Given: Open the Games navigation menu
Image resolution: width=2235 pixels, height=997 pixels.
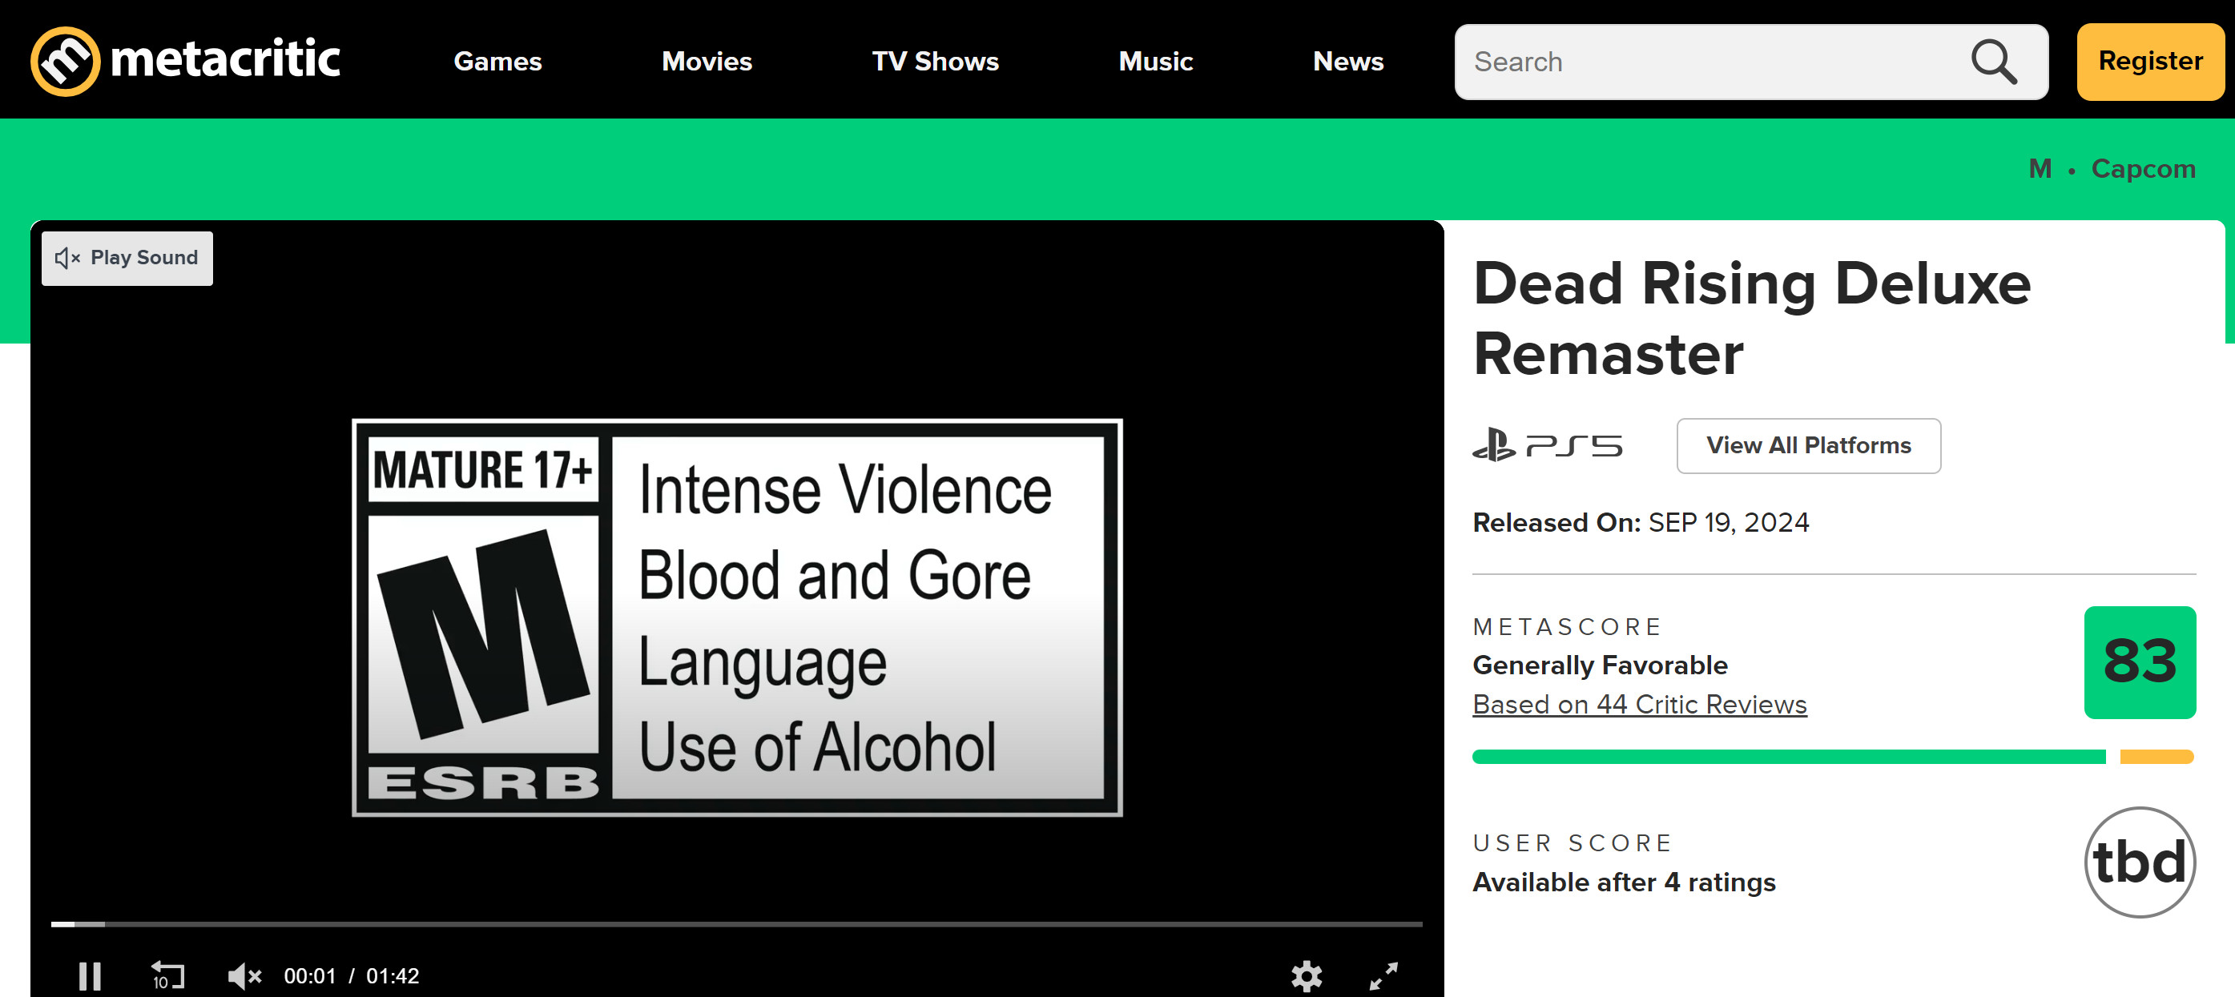Looking at the screenshot, I should coord(497,60).
